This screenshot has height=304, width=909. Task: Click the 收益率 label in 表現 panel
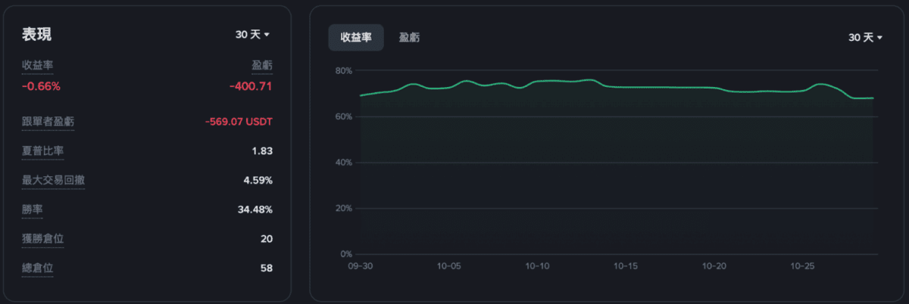click(x=37, y=66)
